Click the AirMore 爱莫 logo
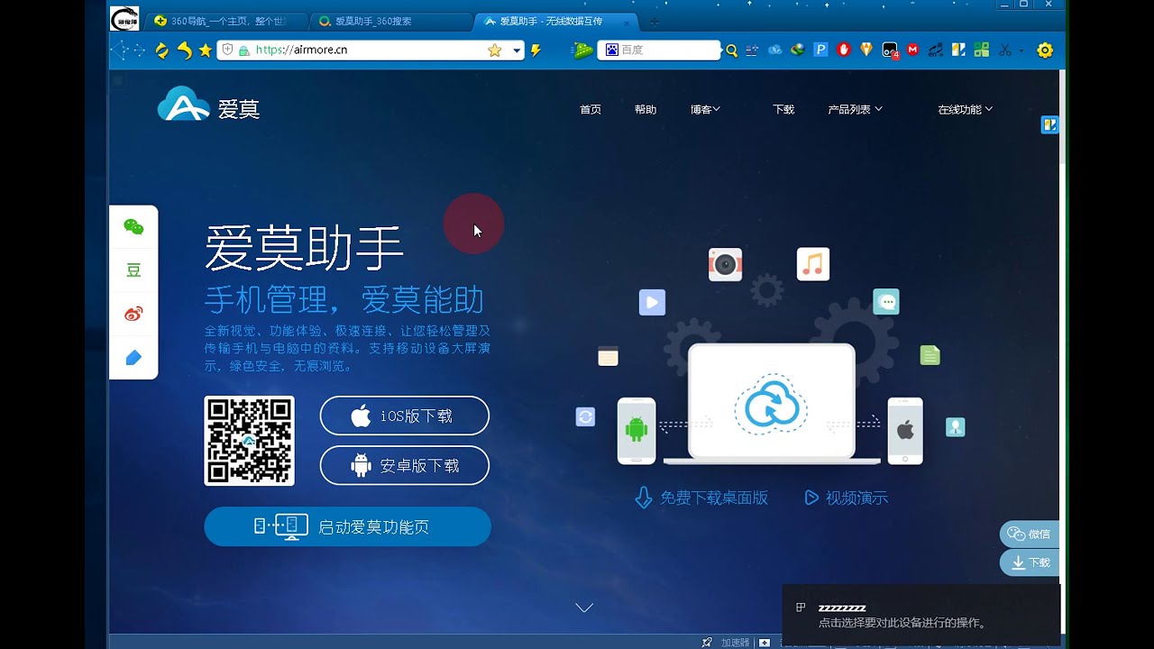1154x649 pixels. [x=208, y=105]
